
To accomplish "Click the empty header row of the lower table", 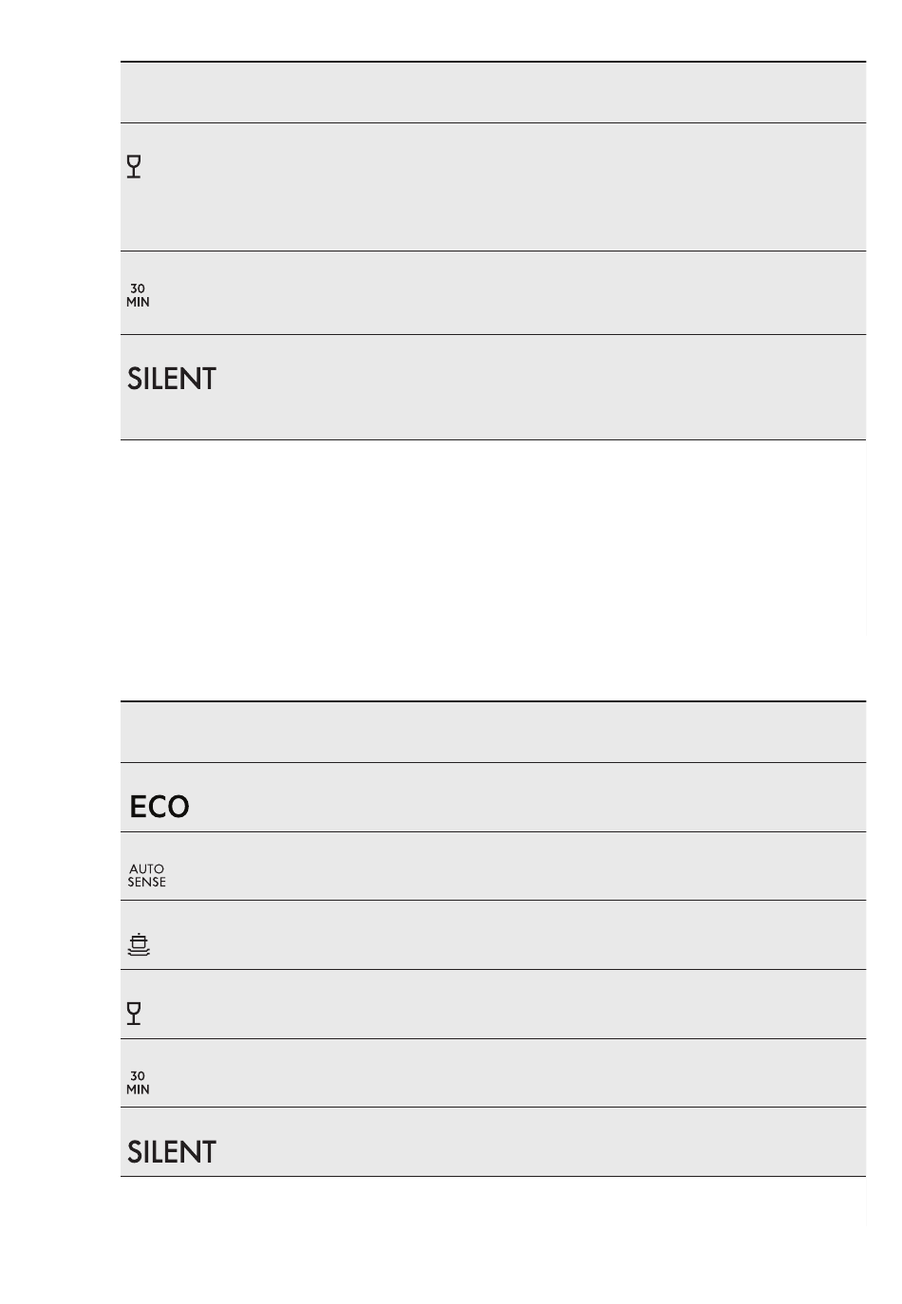I will (x=493, y=733).
